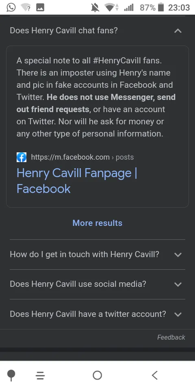Tap the 'Does Henry Cavill chat fans?' question
This screenshot has height=390, width=195.
tap(64, 30)
